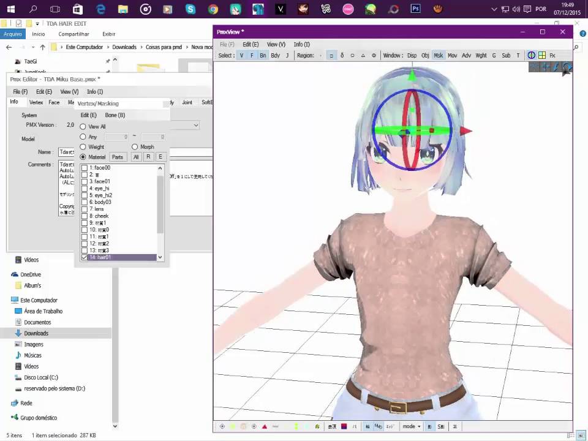Open the Wght weight window
The image size is (588, 441).
tap(481, 56)
